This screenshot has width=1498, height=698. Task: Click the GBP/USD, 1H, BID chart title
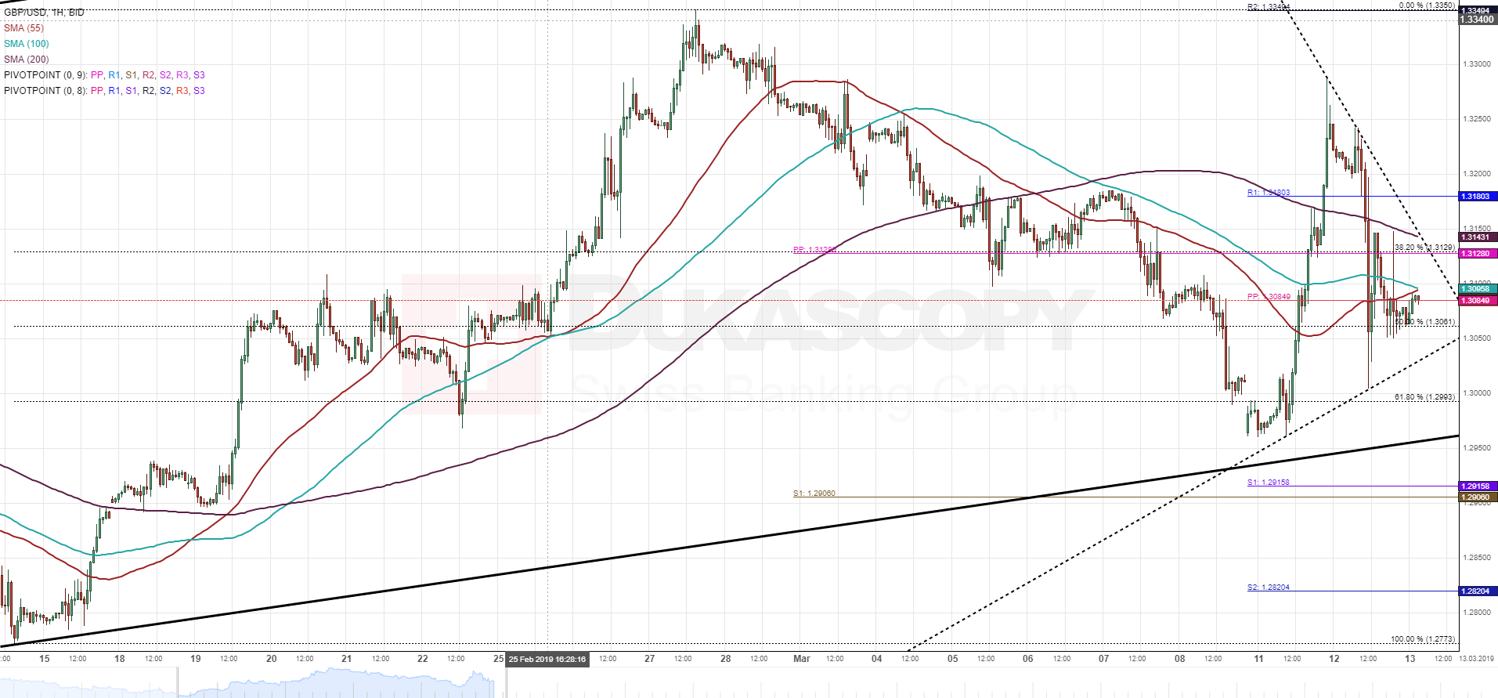point(44,13)
